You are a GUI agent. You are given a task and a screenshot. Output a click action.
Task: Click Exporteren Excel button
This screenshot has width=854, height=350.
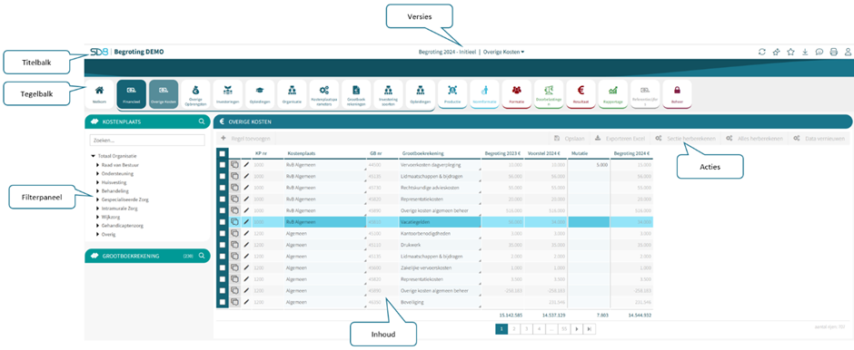pos(619,139)
